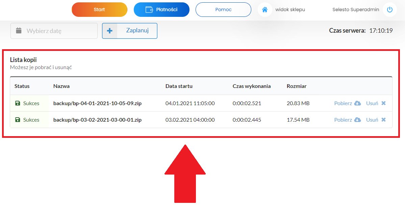The height and width of the screenshot is (215, 405).
Task: Click the 20.83 MB size cell
Action: [x=298, y=103]
